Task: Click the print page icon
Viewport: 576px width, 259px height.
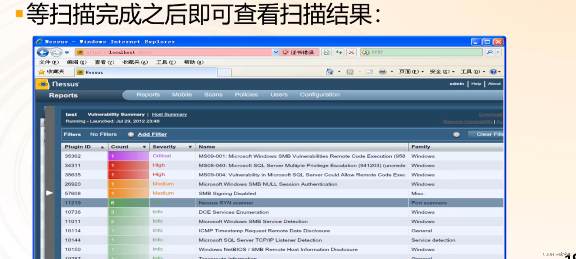Action: (382, 72)
